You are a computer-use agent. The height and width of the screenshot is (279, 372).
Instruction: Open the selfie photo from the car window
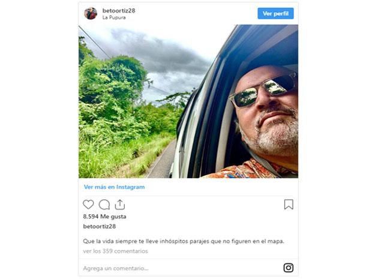pyautogui.click(x=188, y=101)
